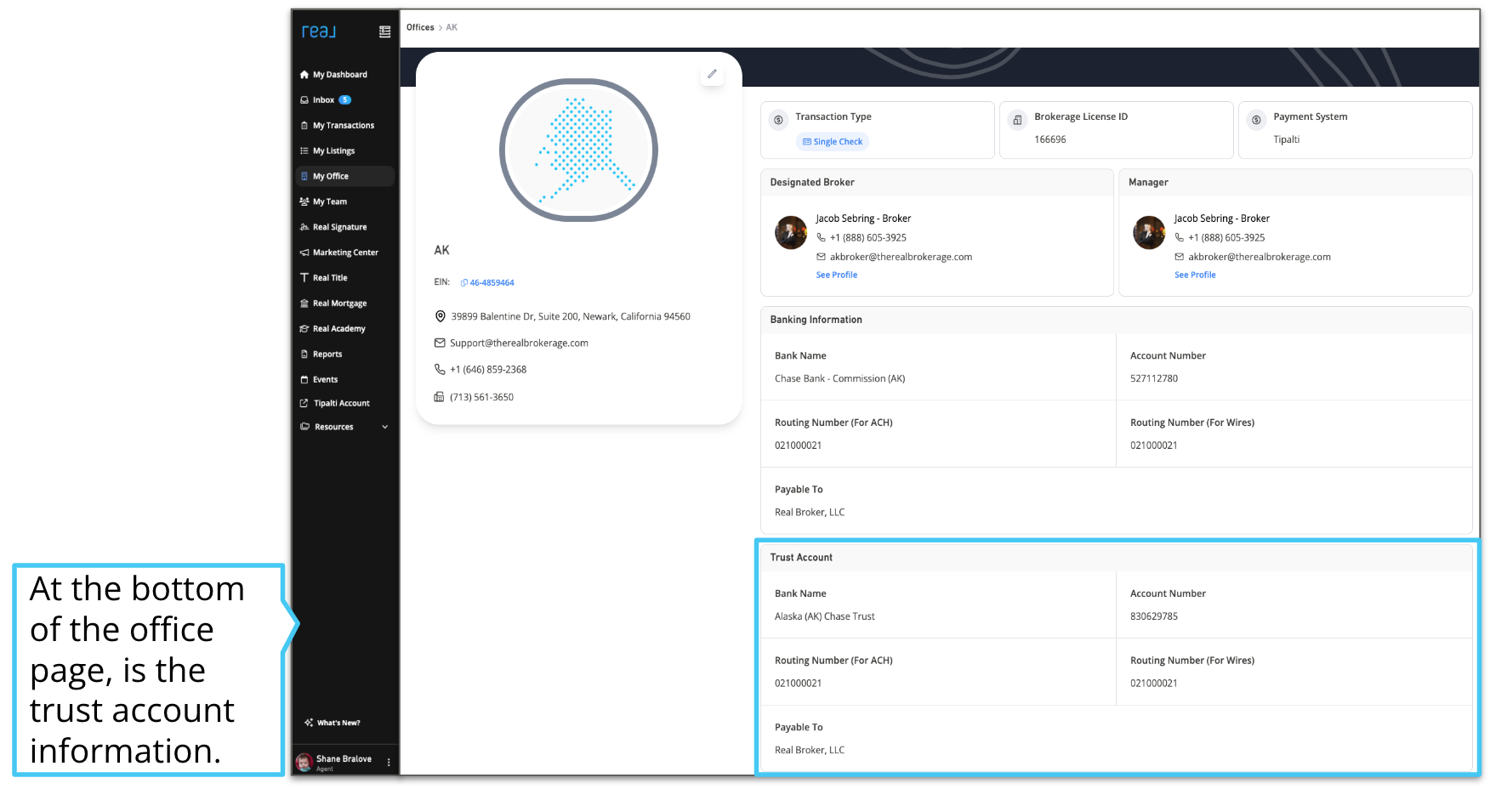Expand the Resources menu chevron
Viewport: 1490px width, 789px height.
pos(385,427)
